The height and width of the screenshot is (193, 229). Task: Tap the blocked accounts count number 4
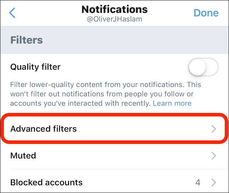point(198,182)
